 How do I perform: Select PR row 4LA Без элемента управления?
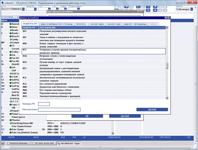pos(94,84)
